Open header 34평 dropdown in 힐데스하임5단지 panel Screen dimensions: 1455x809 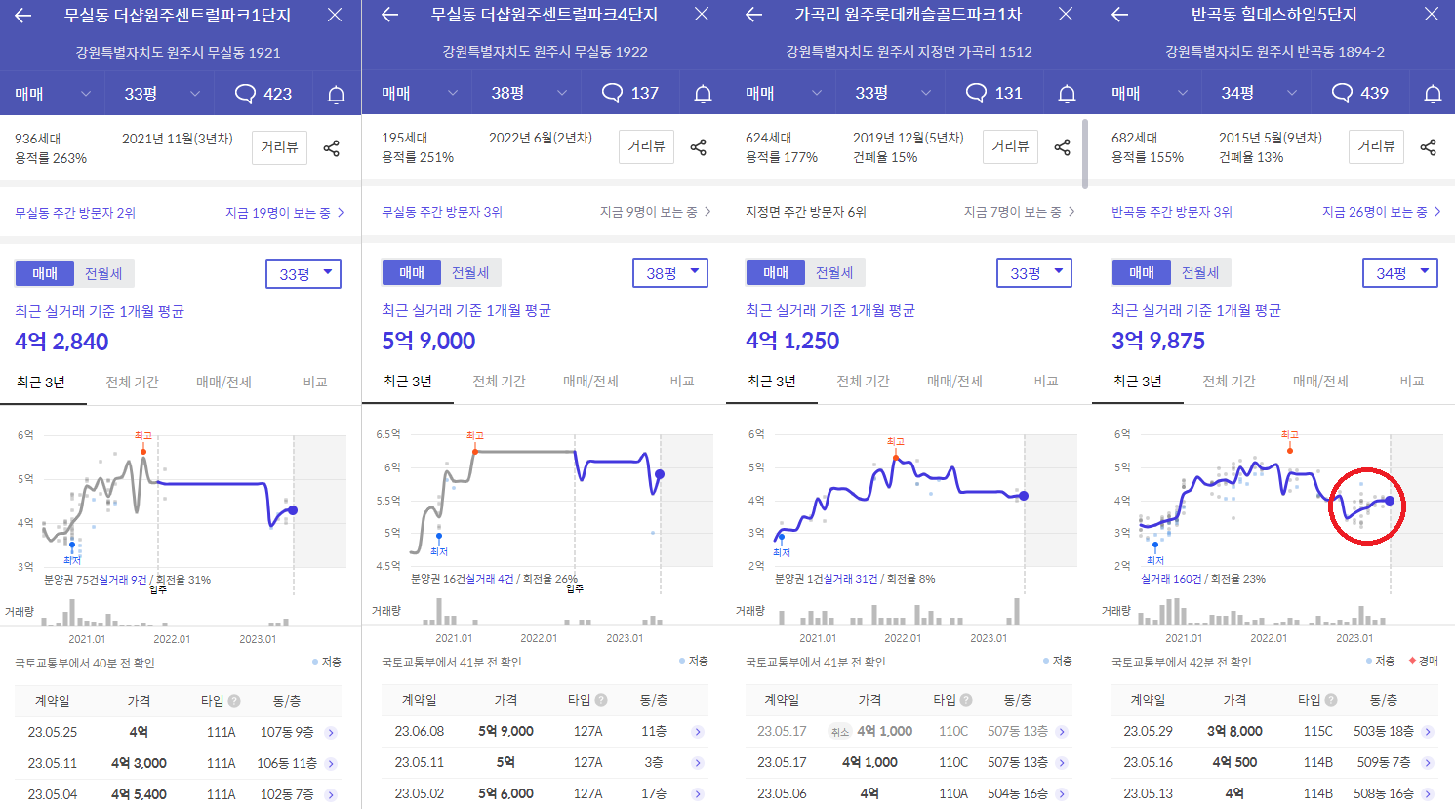pos(1259,93)
